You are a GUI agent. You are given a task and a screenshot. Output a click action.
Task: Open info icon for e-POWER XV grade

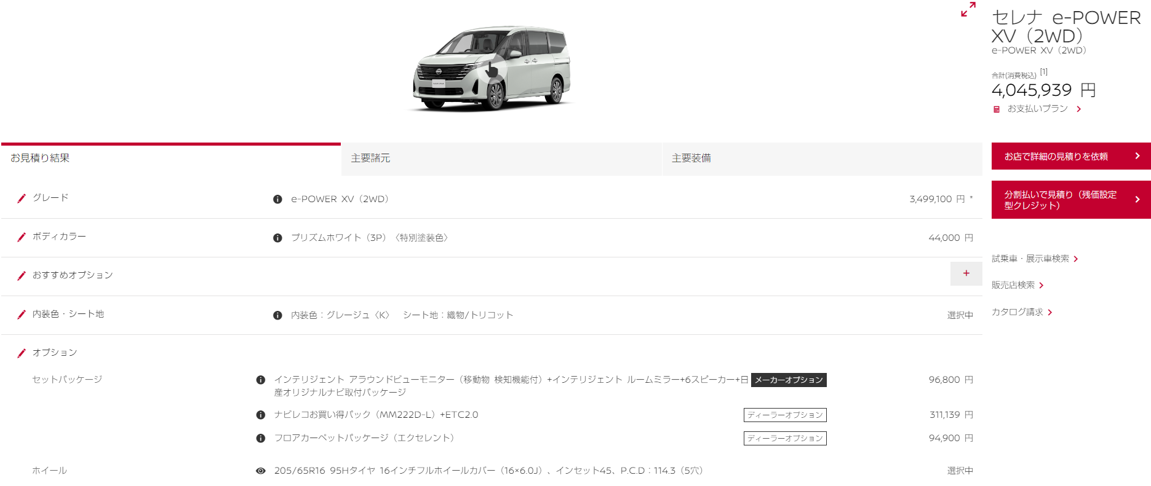coord(277,199)
